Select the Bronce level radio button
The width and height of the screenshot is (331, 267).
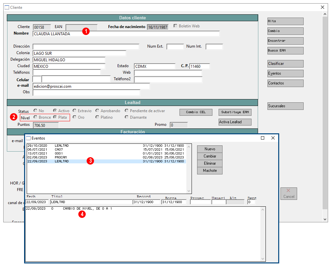click(x=35, y=117)
